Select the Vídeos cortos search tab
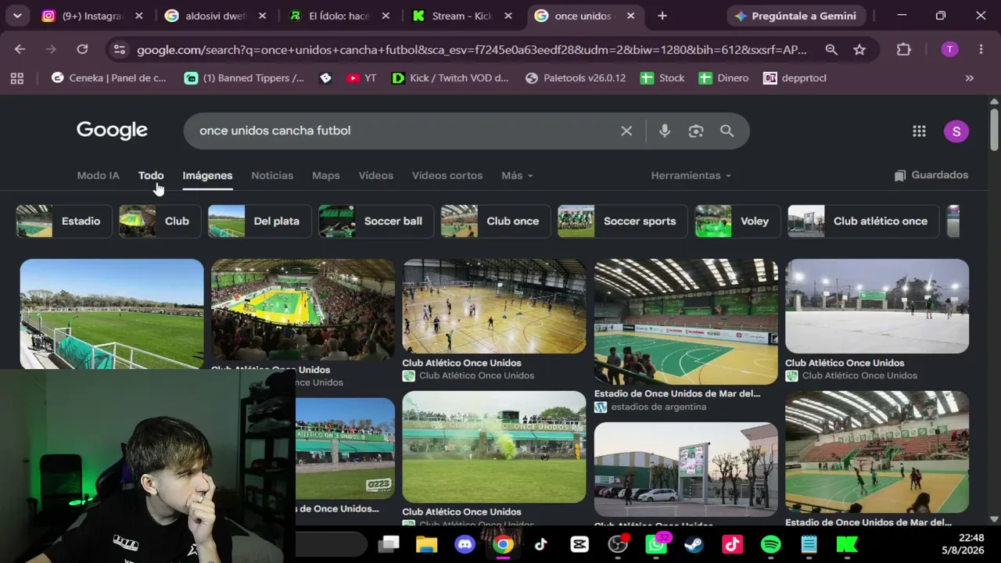Viewport: 1001px width, 563px height. 447,175
